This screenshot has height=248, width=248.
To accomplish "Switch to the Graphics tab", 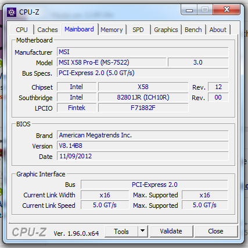I will [166, 30].
